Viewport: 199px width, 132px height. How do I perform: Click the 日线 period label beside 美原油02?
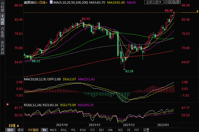point(42,2)
